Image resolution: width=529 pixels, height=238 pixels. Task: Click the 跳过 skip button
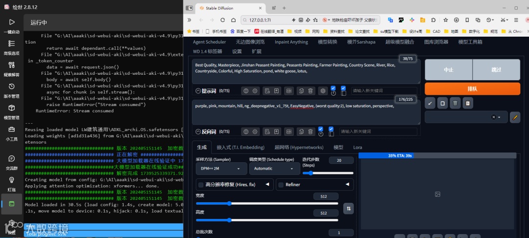click(x=496, y=70)
